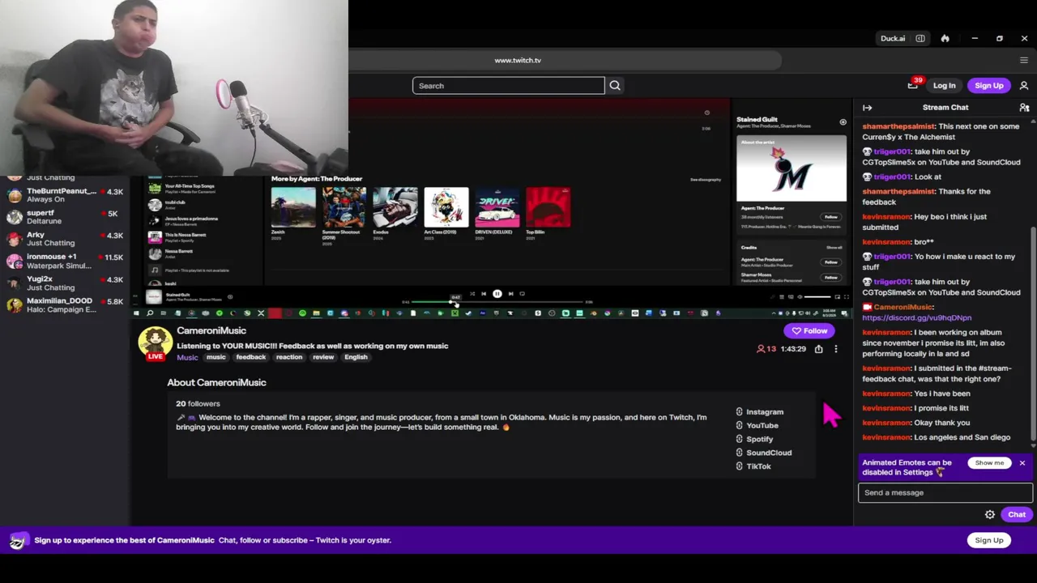Skip to next track in music player

(510, 294)
